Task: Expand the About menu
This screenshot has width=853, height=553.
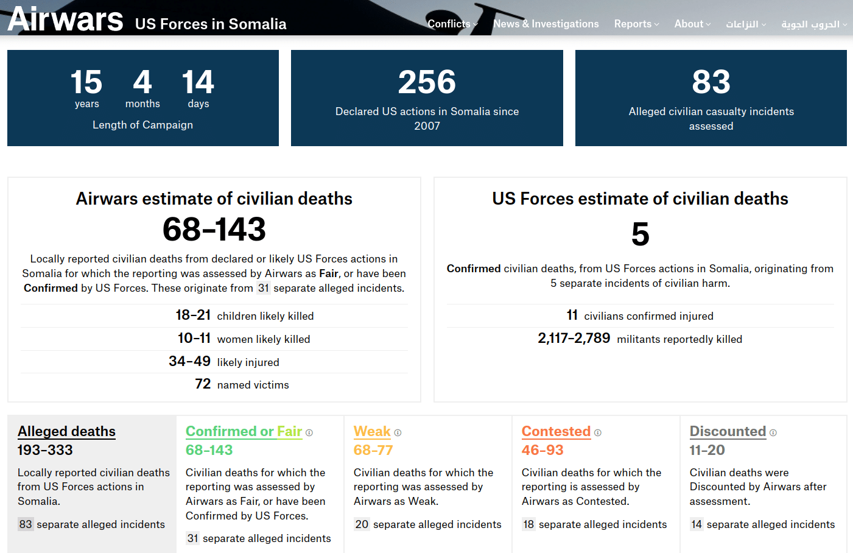Action: (692, 24)
